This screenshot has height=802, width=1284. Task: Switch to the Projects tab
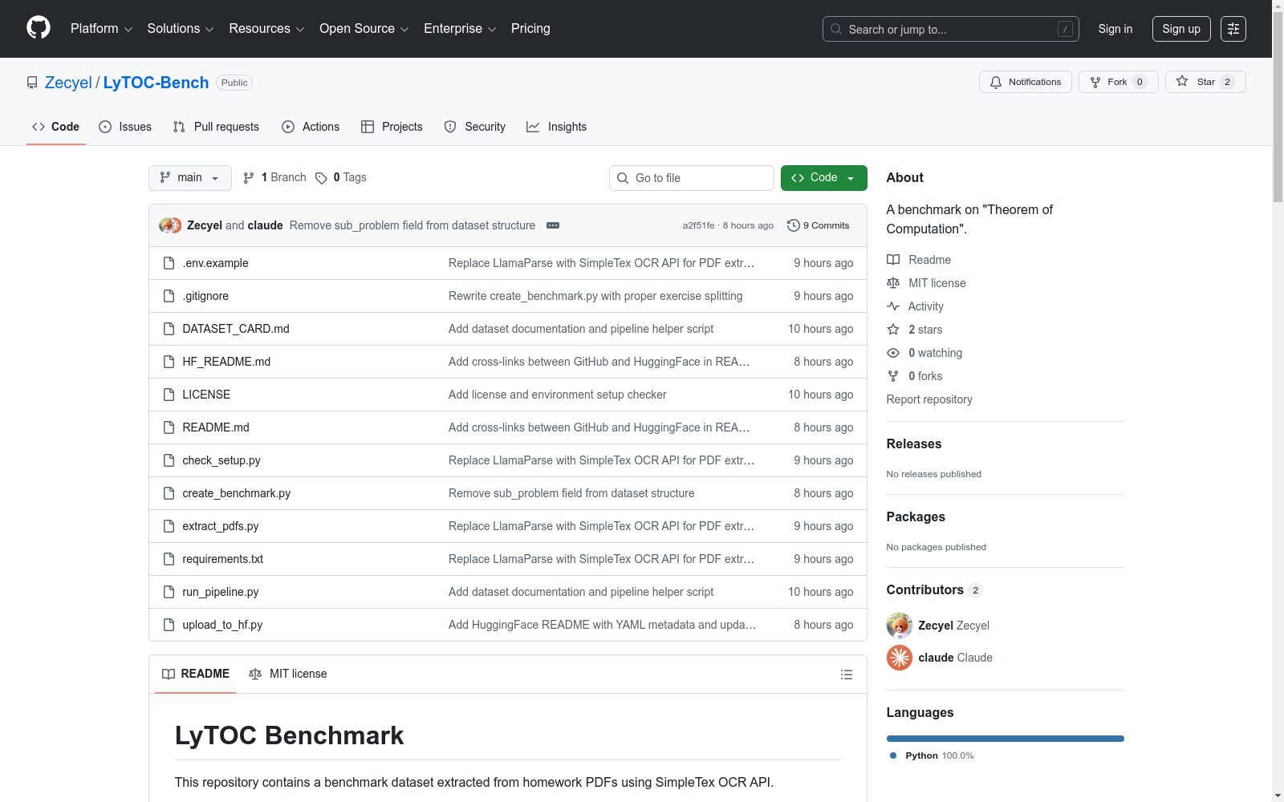click(x=392, y=127)
